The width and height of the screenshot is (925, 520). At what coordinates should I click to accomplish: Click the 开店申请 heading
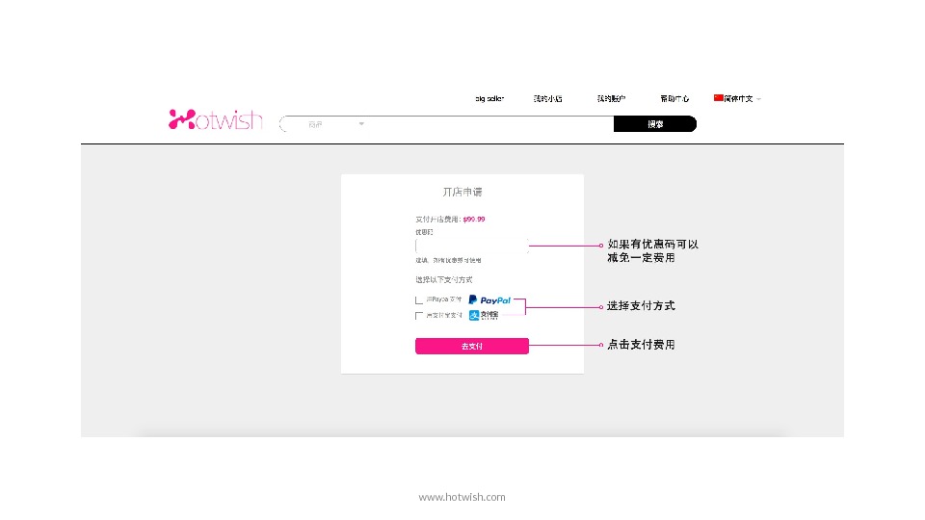click(462, 193)
